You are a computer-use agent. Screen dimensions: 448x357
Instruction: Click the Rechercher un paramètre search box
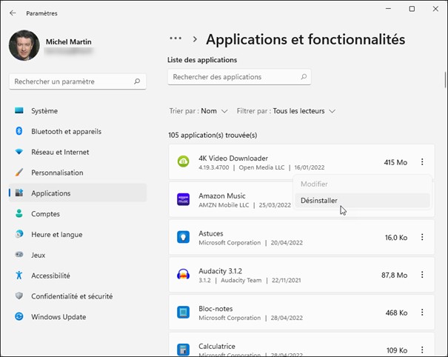[x=70, y=81]
